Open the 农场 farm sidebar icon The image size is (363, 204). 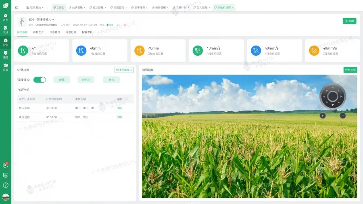[x=6, y=29]
